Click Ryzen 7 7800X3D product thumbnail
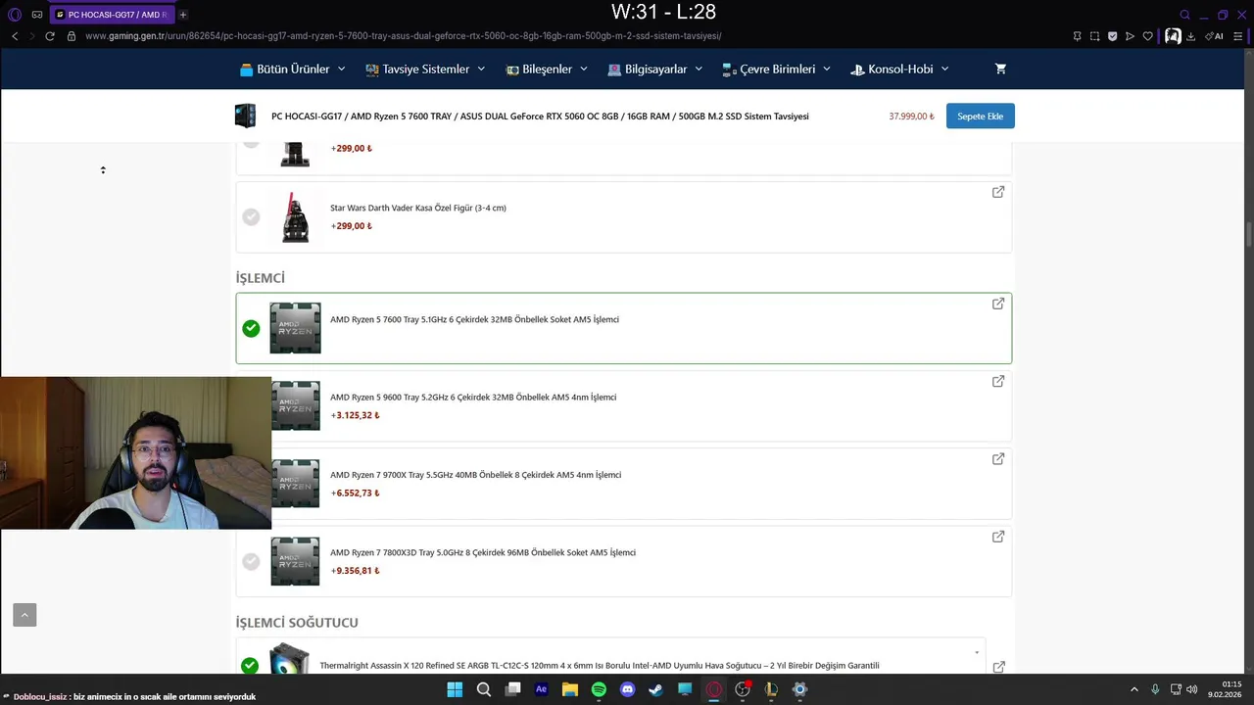 click(x=295, y=561)
